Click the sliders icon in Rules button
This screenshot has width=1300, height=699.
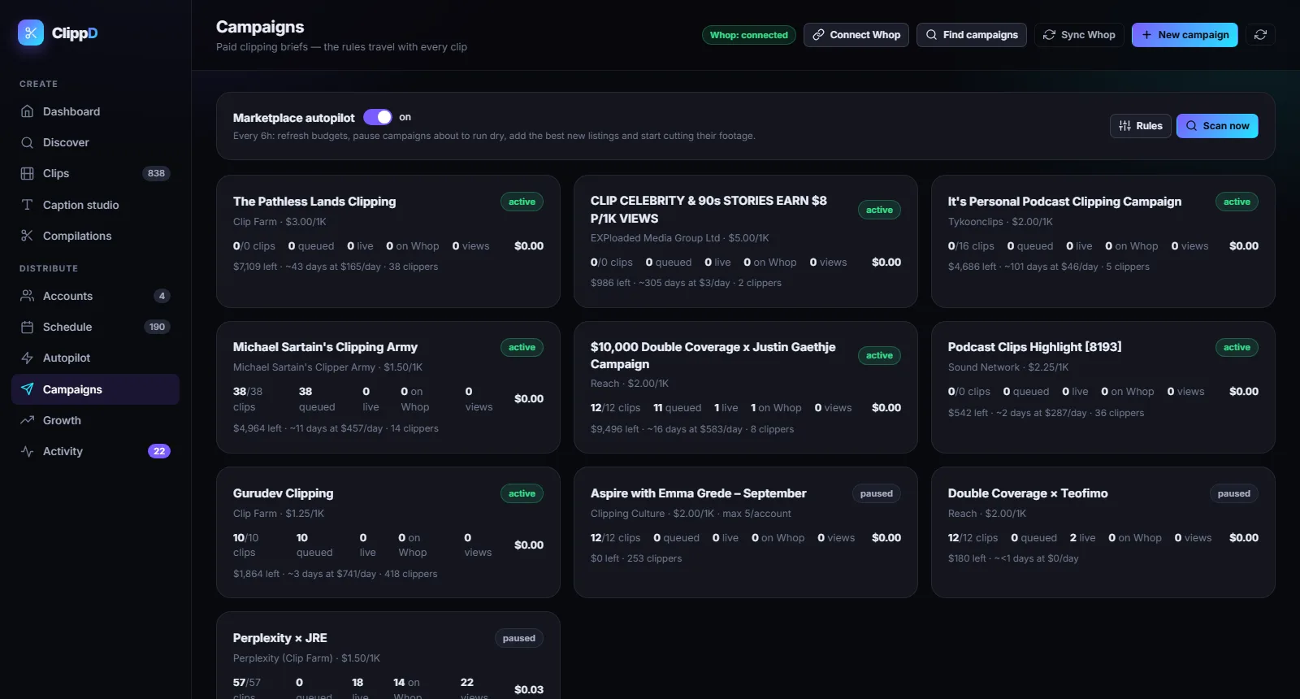tap(1124, 126)
